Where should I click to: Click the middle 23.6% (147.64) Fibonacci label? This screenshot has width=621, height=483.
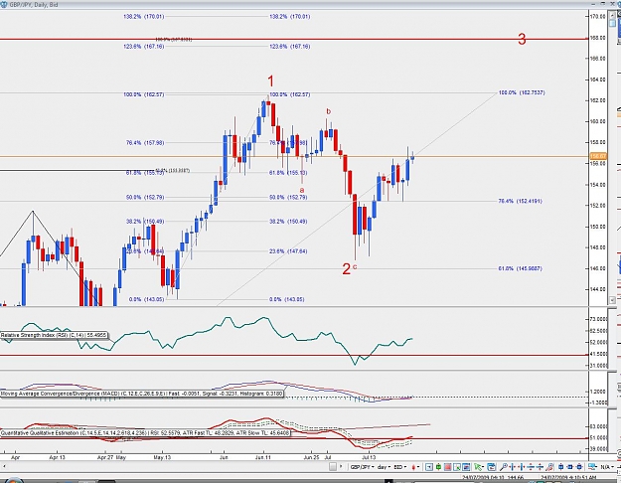point(288,251)
